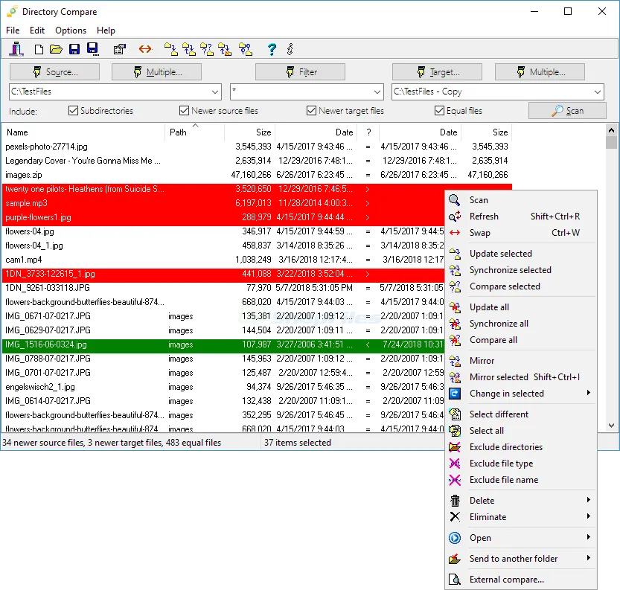Click the Save As floppy icon with dots

(x=92, y=49)
